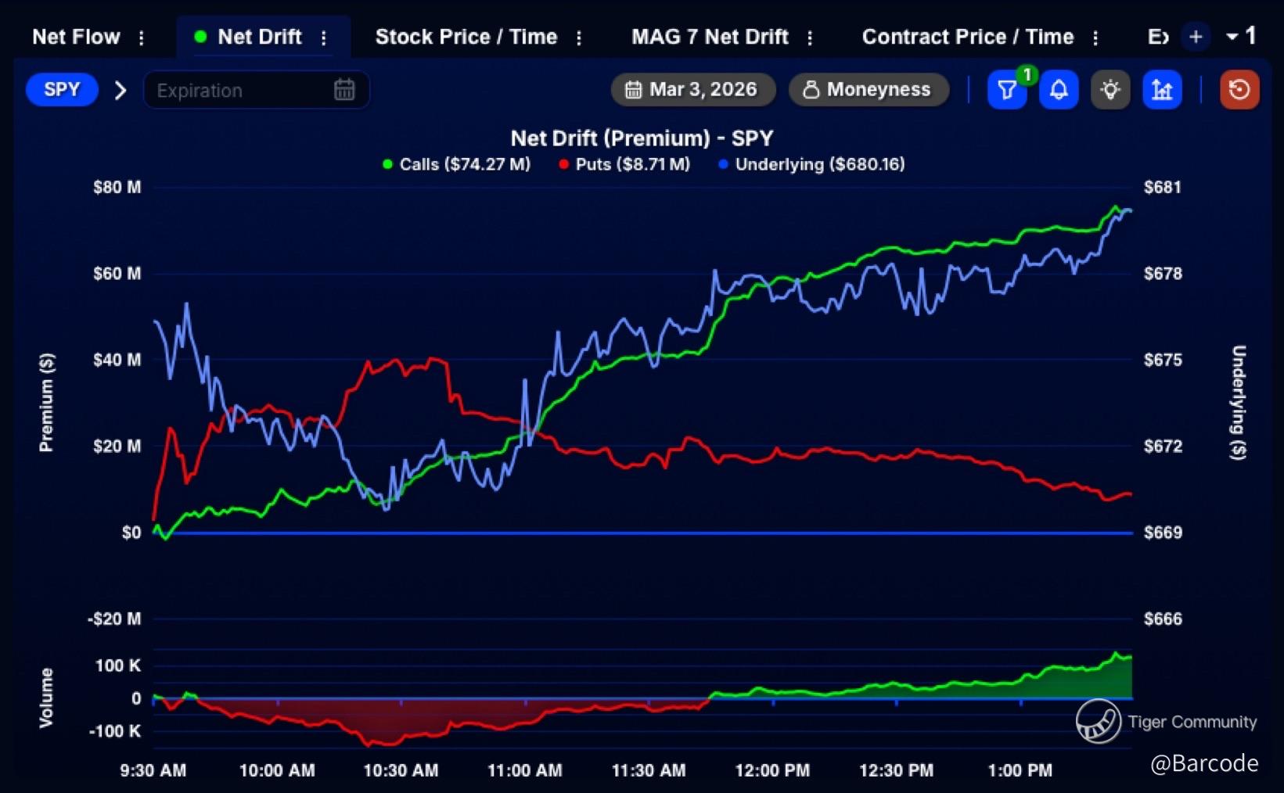
Task: Expand the tab list dropdown arrow
Action: (x=1232, y=36)
